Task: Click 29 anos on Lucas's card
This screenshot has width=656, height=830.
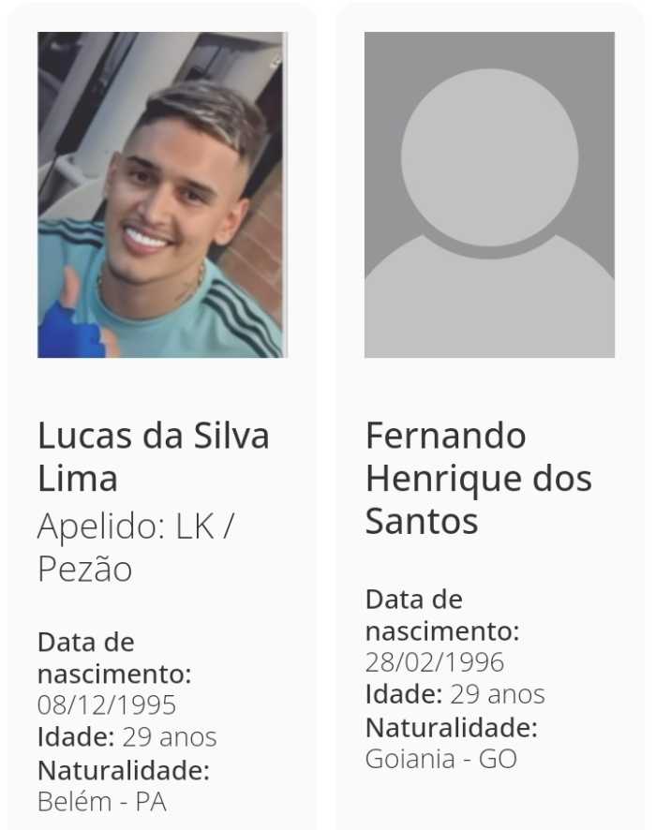Action: point(169,737)
